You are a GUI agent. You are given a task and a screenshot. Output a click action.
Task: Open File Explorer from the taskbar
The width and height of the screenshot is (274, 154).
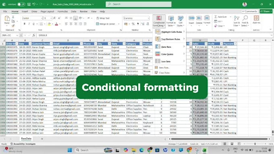[x=134, y=150]
